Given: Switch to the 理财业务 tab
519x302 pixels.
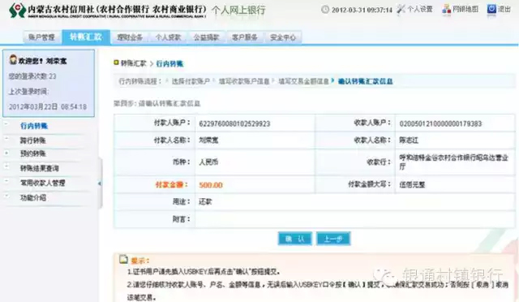Looking at the screenshot, I should [x=130, y=37].
